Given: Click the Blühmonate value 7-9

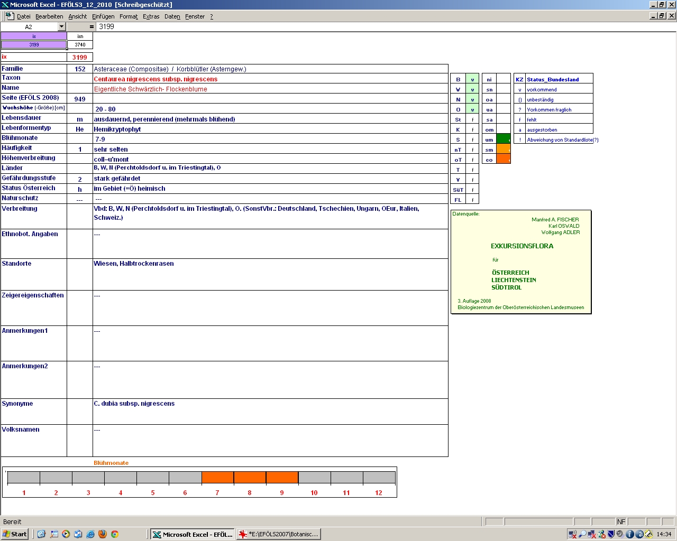Looking at the screenshot, I should coord(270,139).
